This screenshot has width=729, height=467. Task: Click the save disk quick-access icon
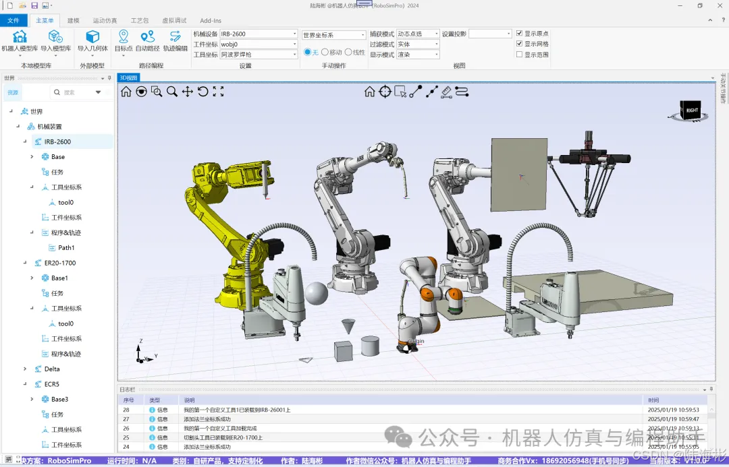point(34,5)
